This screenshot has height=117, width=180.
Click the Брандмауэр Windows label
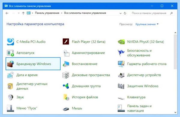[34, 64]
